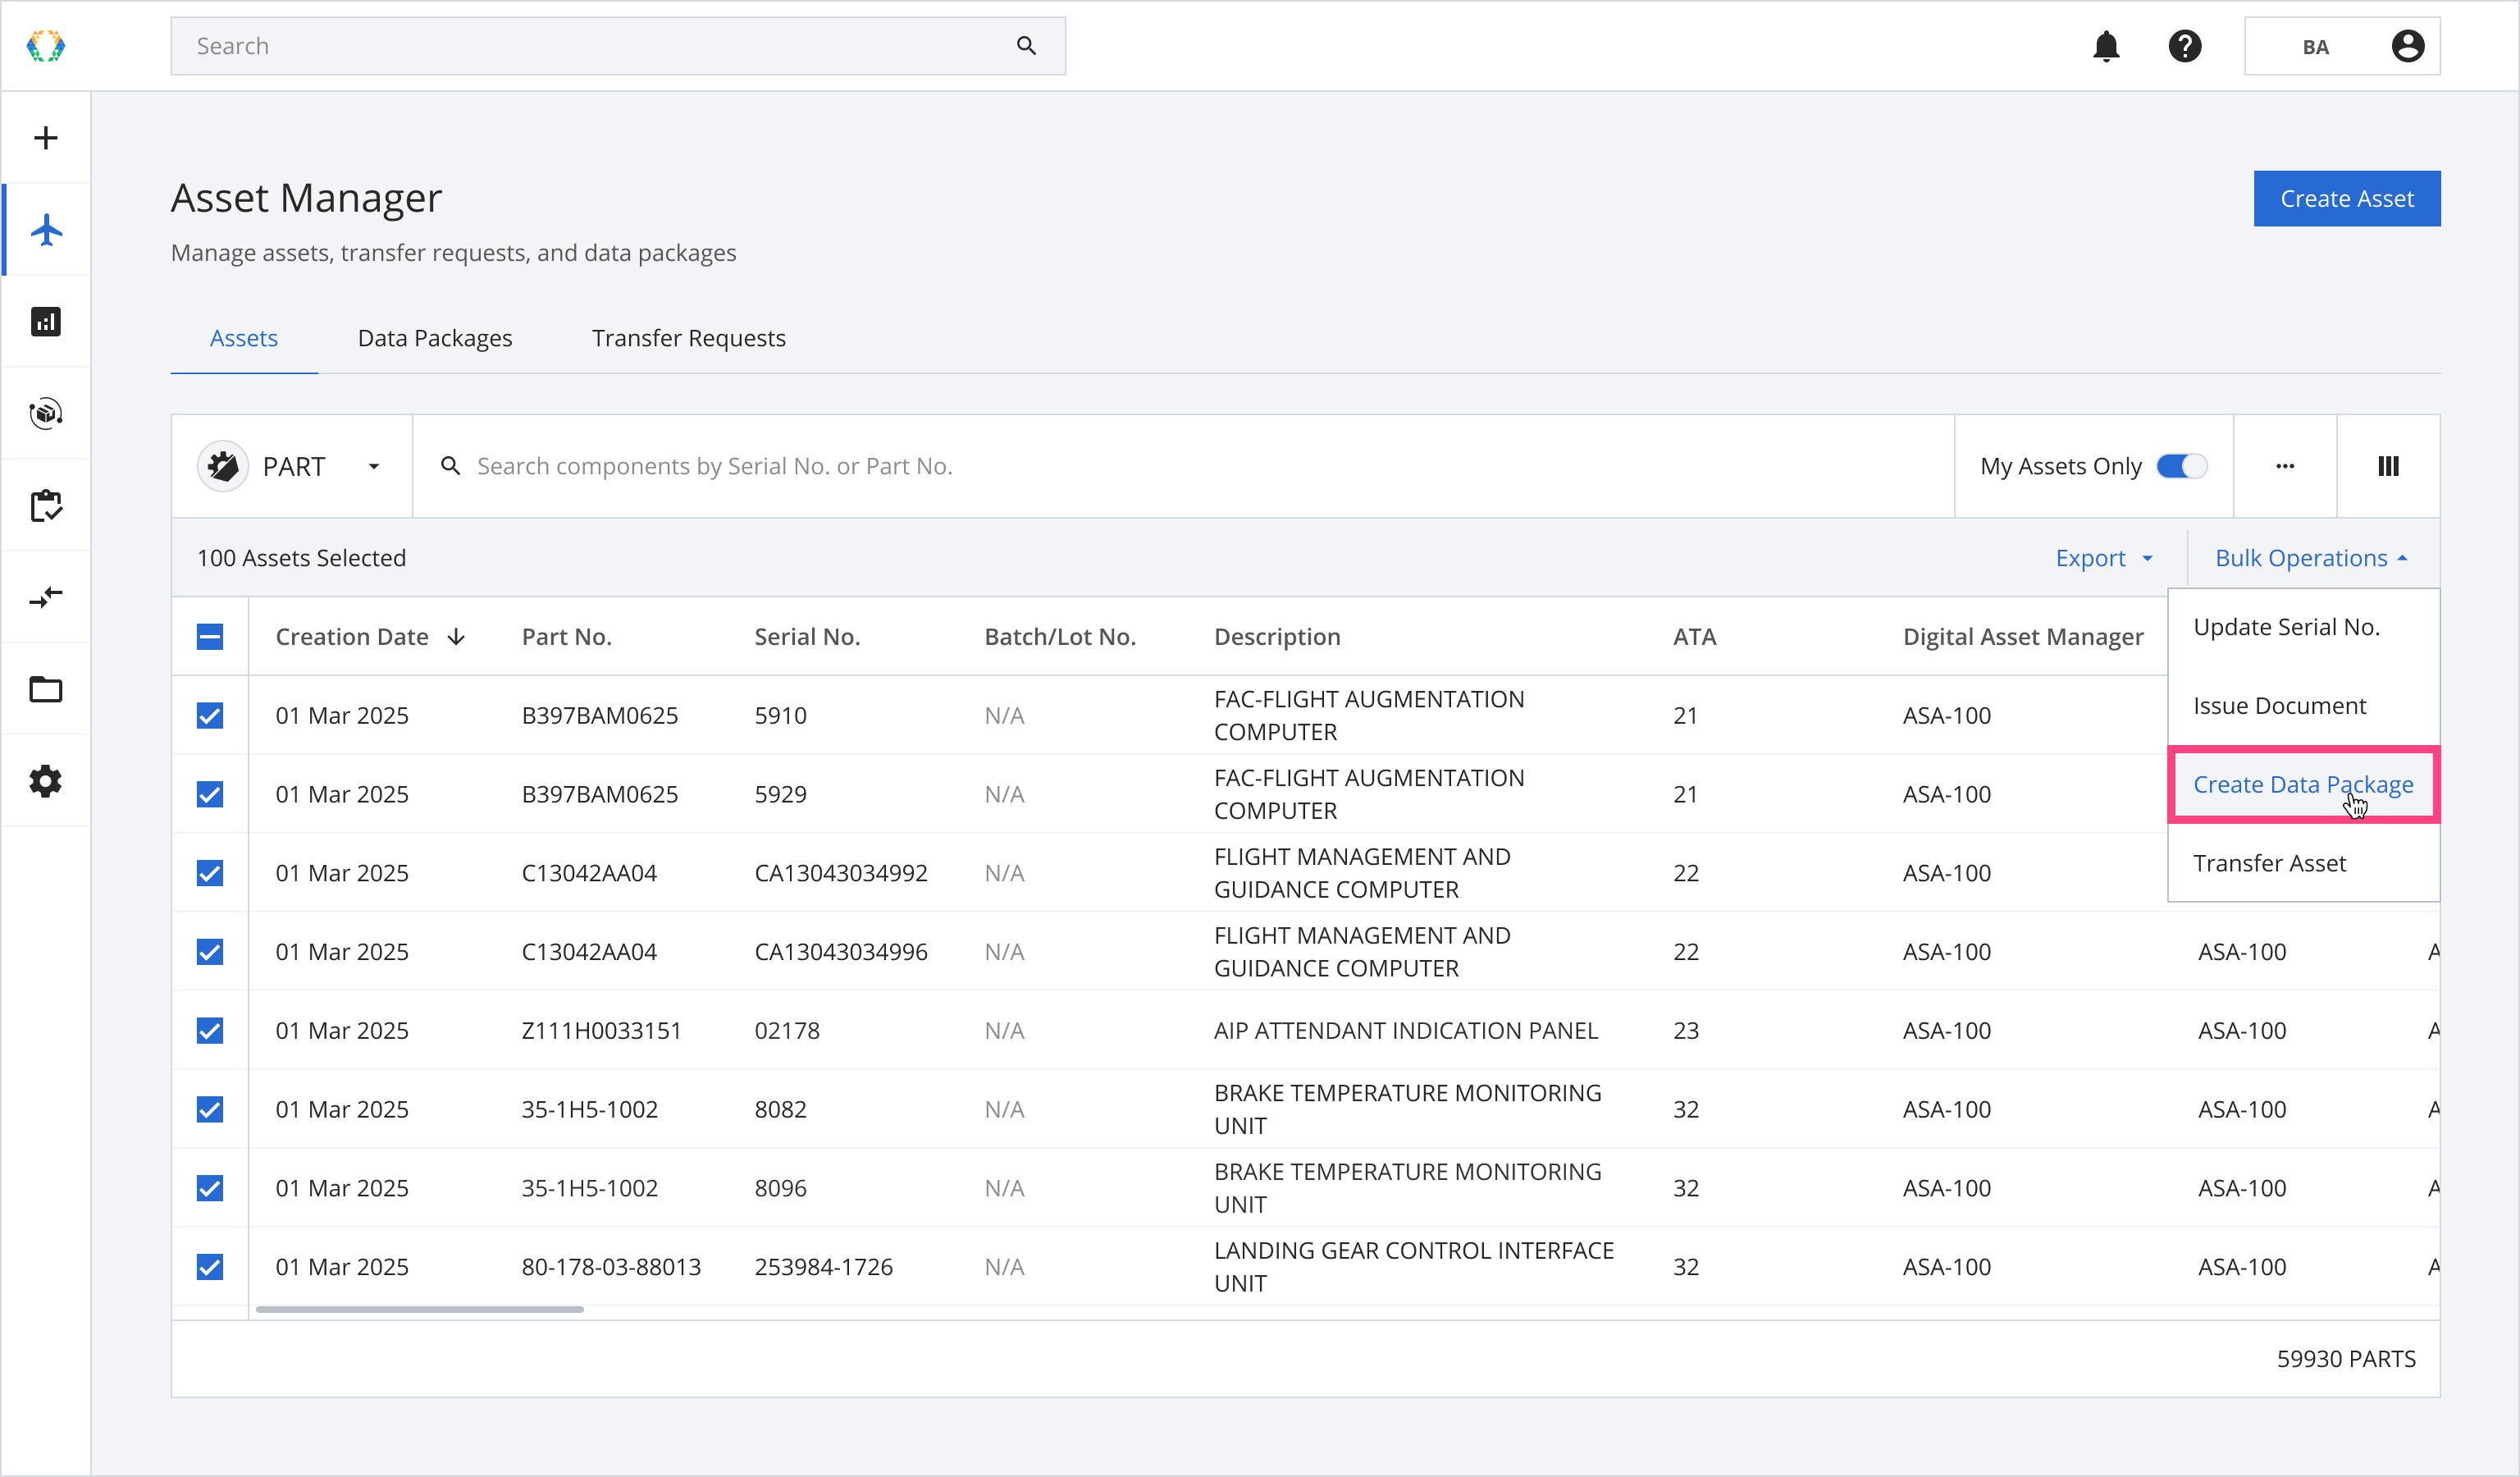This screenshot has height=1477, width=2520.
Task: Toggle the My Assets Only switch
Action: [2181, 466]
